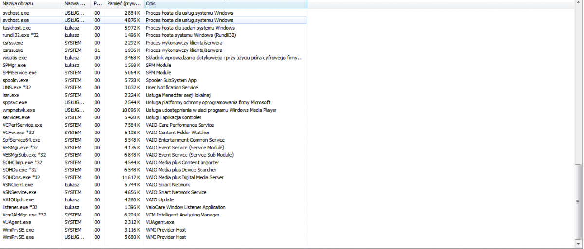The height and width of the screenshot is (249, 584).
Task: Click the 'VaioCare Window Listener Application' description
Action: tap(186, 207)
